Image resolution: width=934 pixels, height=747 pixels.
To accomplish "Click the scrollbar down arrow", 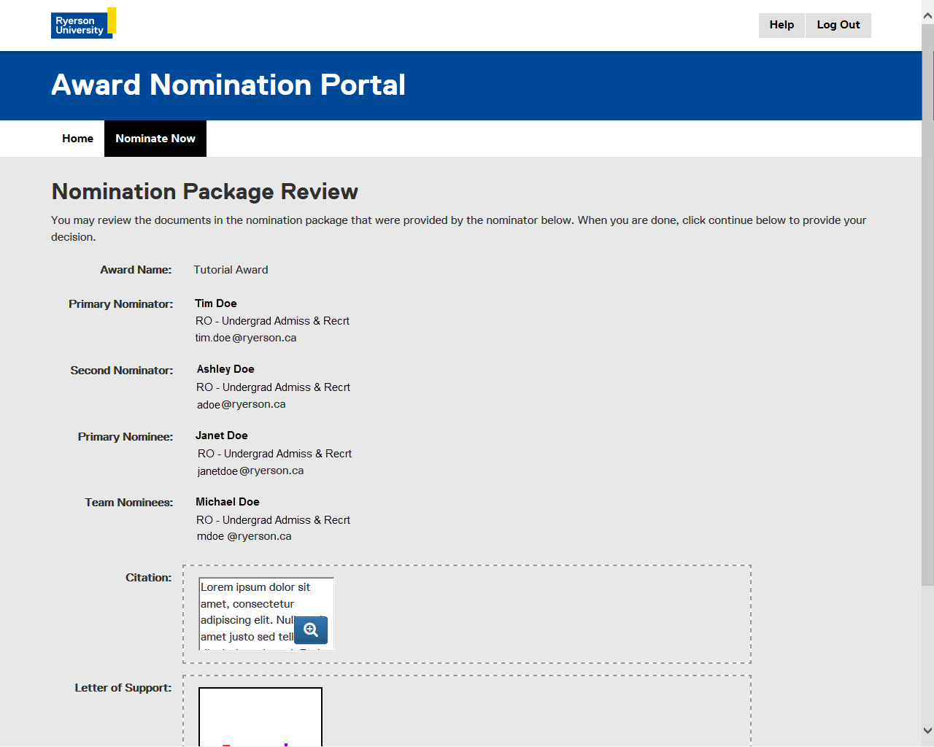I will (x=927, y=730).
